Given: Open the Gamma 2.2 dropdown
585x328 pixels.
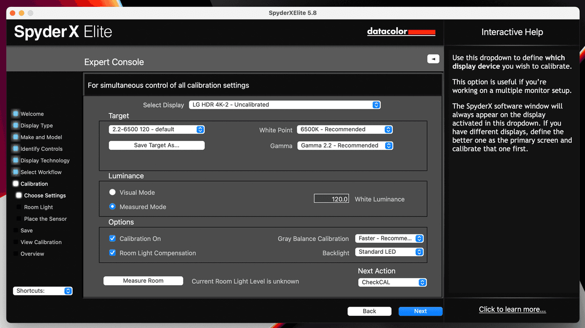Looking at the screenshot, I should coord(345,145).
